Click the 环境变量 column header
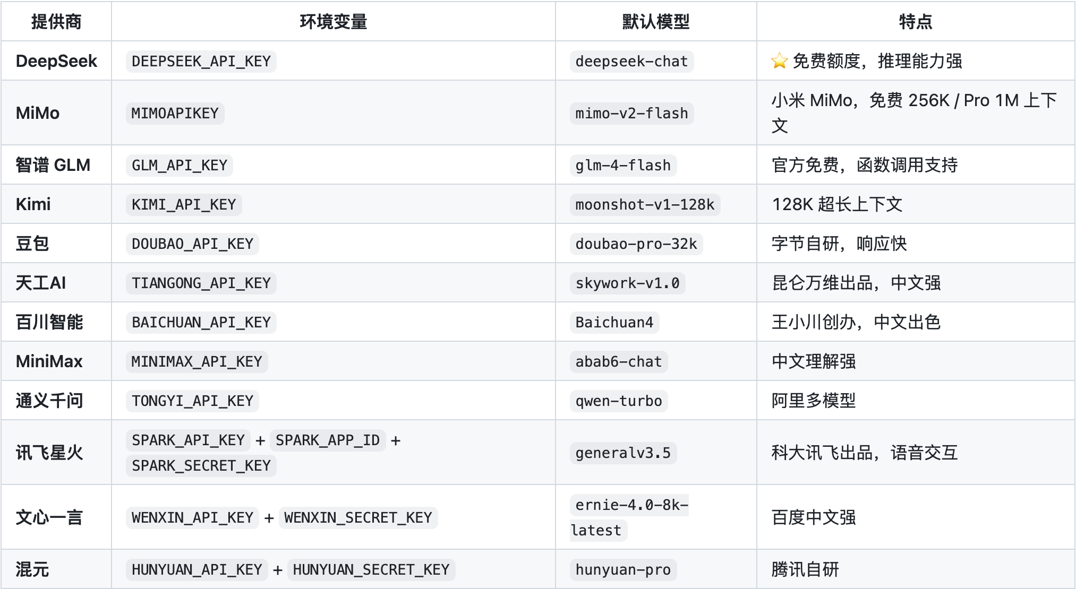1076x589 pixels. click(334, 22)
